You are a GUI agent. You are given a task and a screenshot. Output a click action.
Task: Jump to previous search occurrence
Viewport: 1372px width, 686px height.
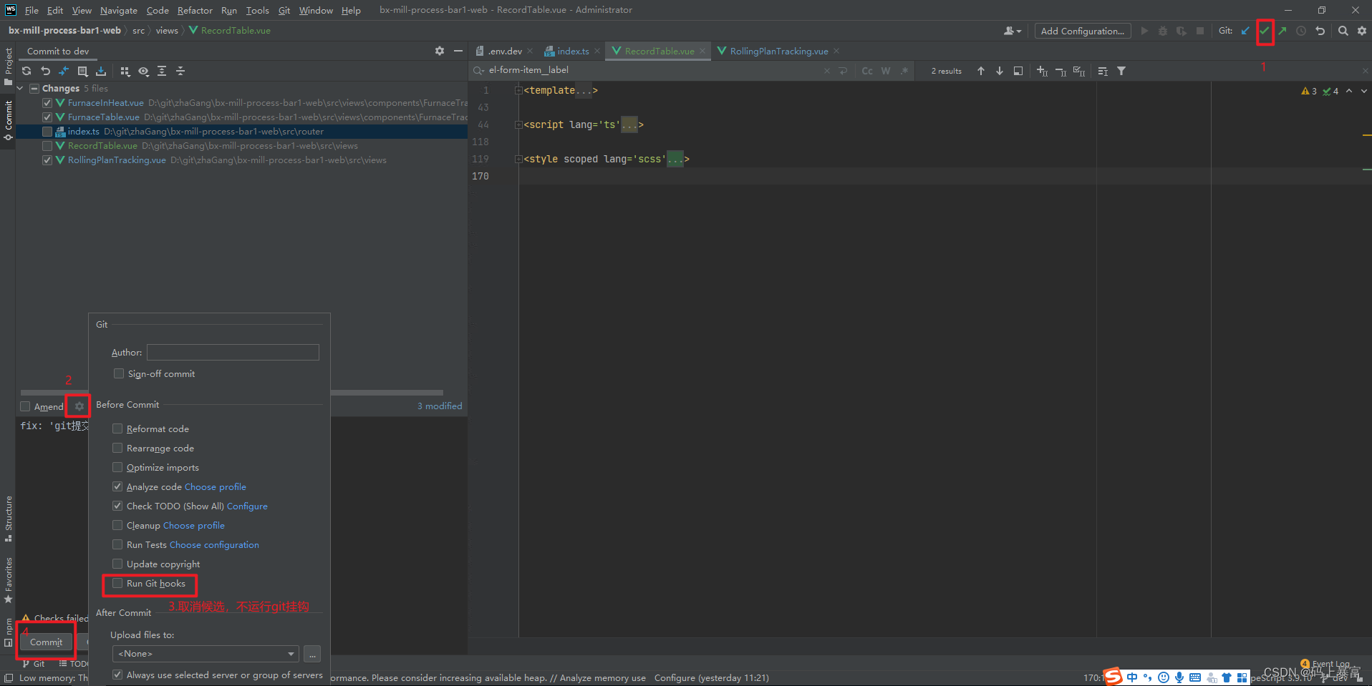click(x=981, y=71)
